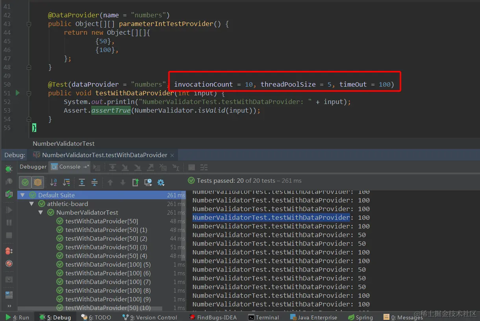Viewport: 480px width, 321px height.
Task: Collapse the NumberValidatorTest node arrow
Action: coord(41,212)
